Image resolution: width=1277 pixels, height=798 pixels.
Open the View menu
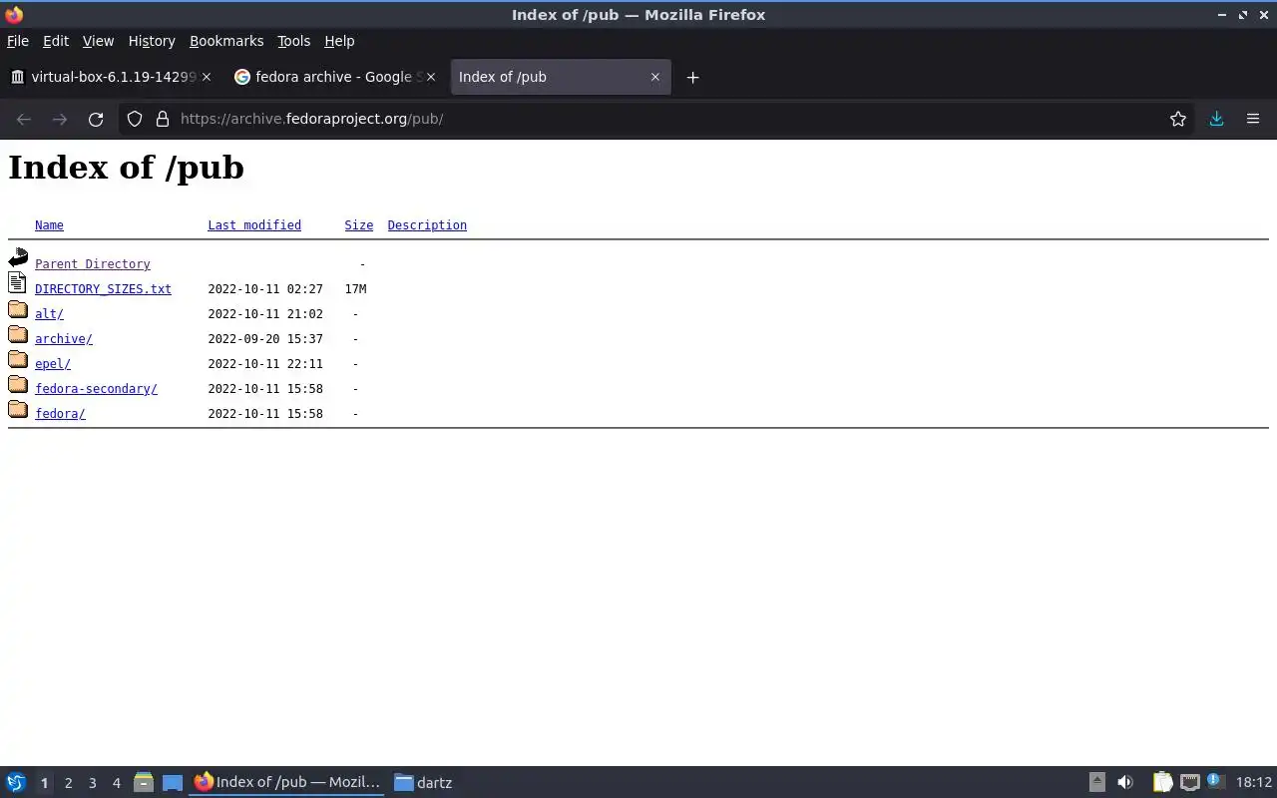tap(98, 41)
